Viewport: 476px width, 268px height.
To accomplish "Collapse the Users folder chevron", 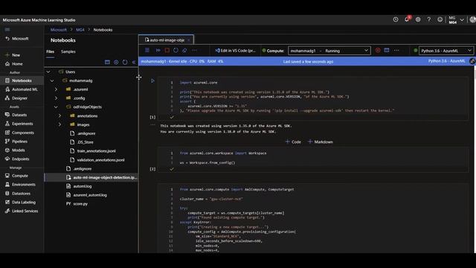I will 48,72.
